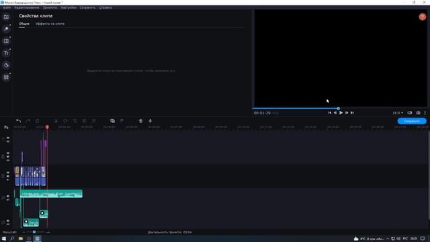
Task: Rotate the clip using toolbar icon
Action: [x=65, y=121]
